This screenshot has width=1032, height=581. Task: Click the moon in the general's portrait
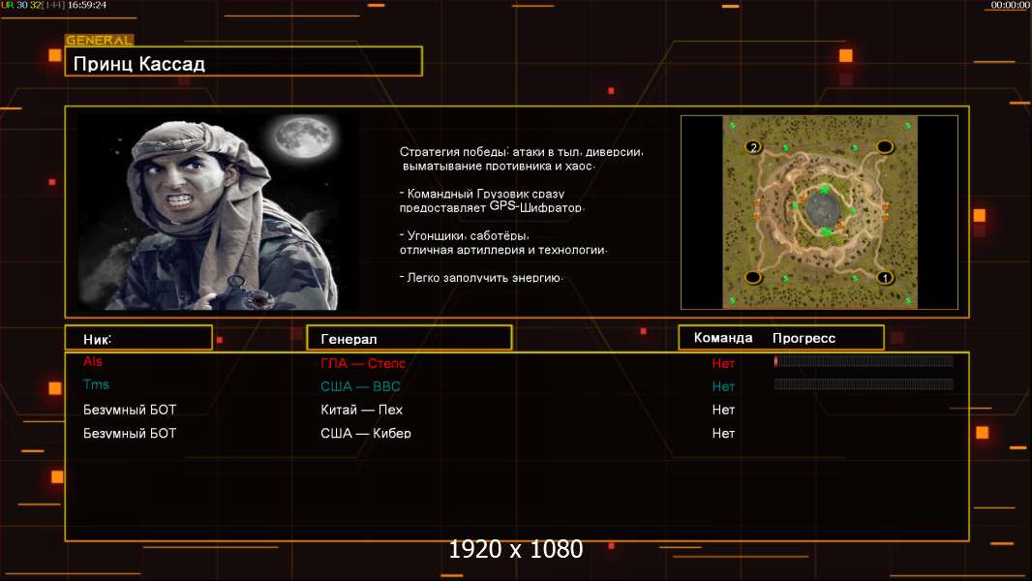pos(303,137)
